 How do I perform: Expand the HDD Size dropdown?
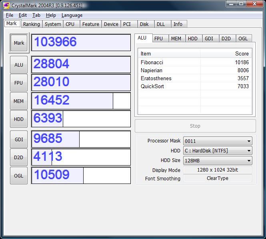click(x=218, y=160)
